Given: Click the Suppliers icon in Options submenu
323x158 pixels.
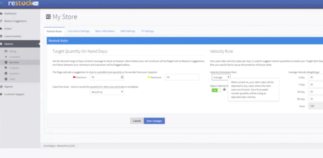Looking at the screenshot, I should [6, 73].
